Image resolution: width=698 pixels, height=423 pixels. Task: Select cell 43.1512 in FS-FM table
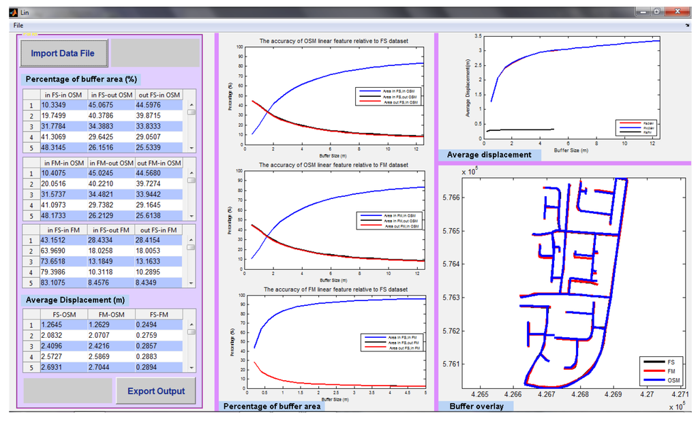63,240
